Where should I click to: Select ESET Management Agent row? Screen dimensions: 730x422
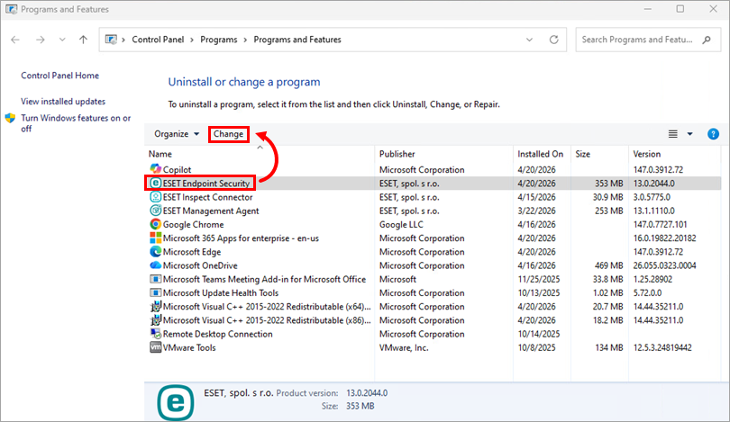coord(209,211)
